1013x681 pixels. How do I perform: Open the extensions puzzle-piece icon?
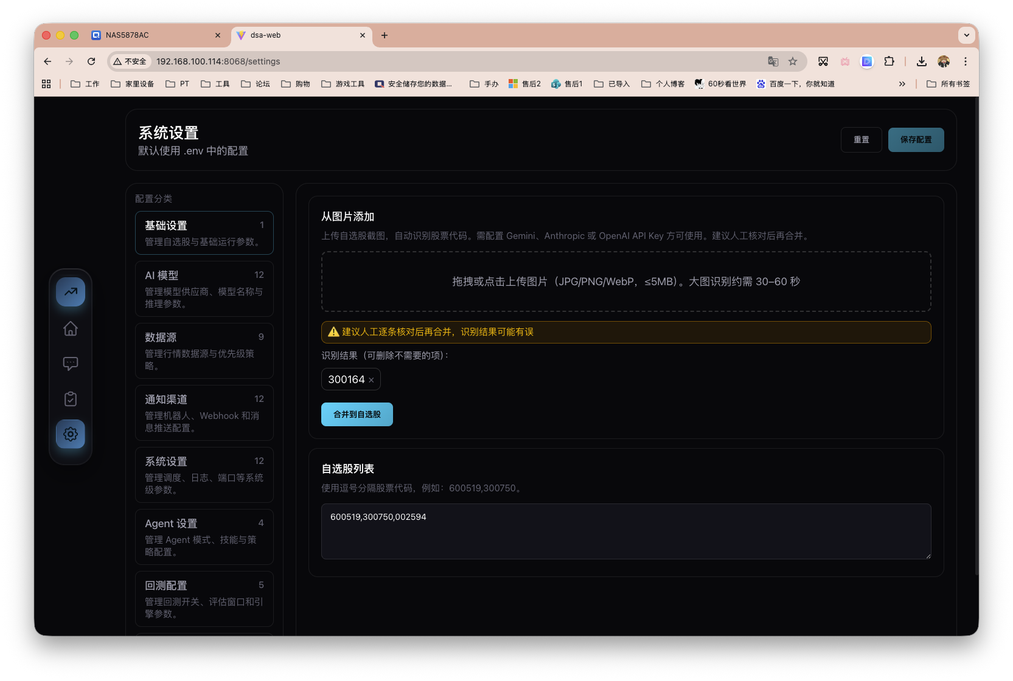pyautogui.click(x=889, y=61)
